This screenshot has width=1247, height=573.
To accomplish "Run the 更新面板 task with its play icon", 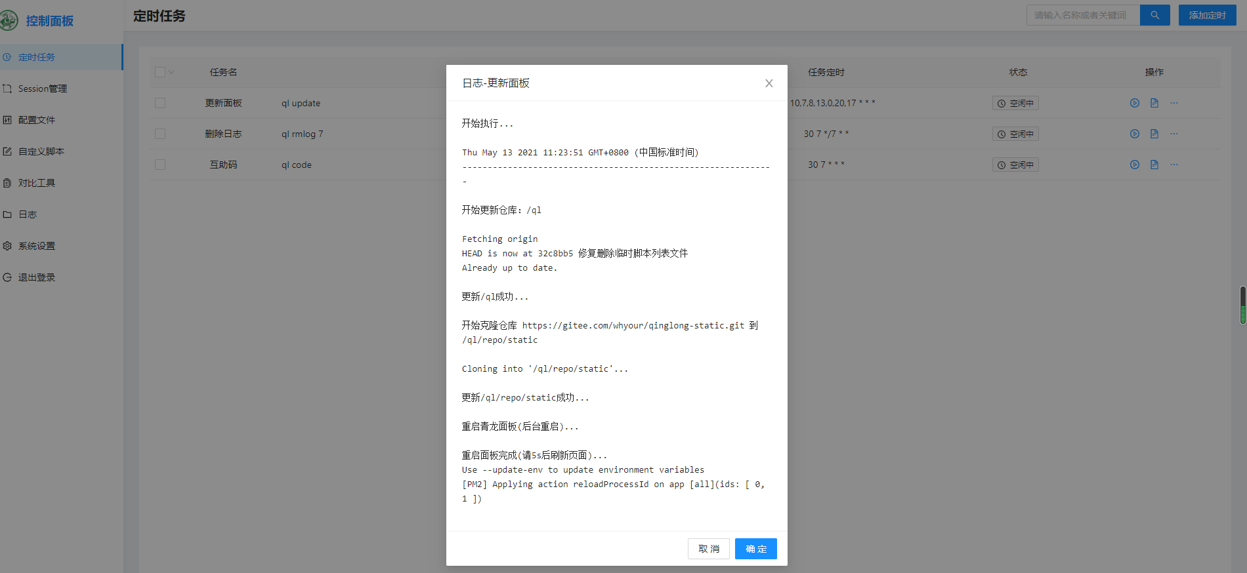I will (1134, 103).
